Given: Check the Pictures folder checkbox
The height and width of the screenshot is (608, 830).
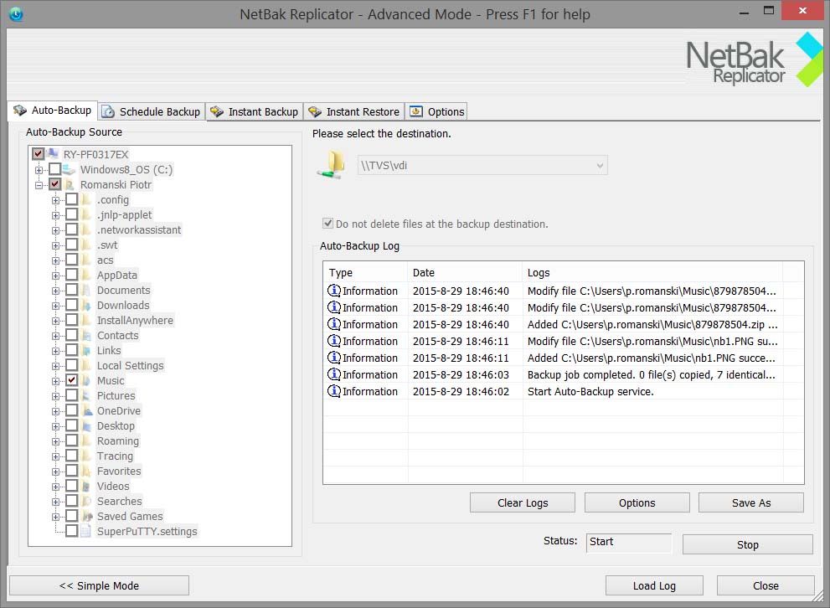Looking at the screenshot, I should tap(71, 395).
